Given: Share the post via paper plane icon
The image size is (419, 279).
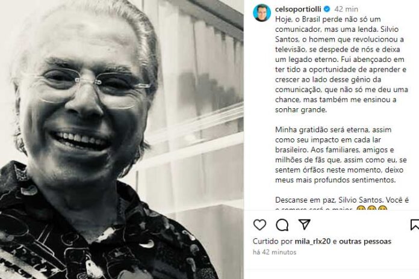Looking at the screenshot, I should (x=304, y=224).
